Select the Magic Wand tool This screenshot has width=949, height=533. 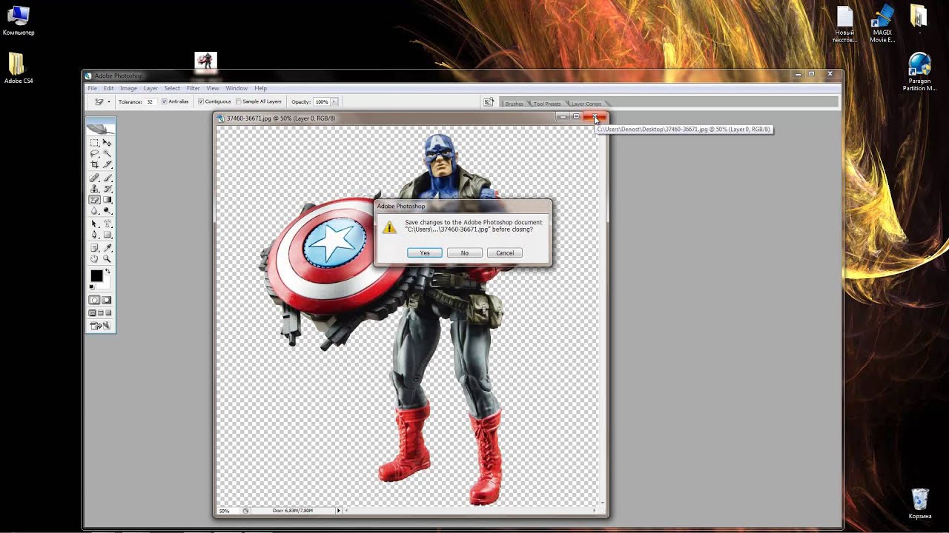107,153
